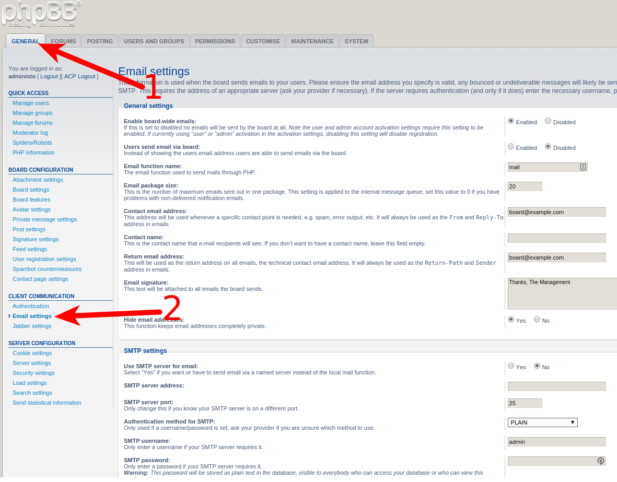The image size is (617, 482).
Task: Open Signature settings
Action: [36, 239]
